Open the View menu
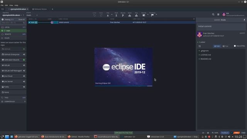 (x=11, y=5)
